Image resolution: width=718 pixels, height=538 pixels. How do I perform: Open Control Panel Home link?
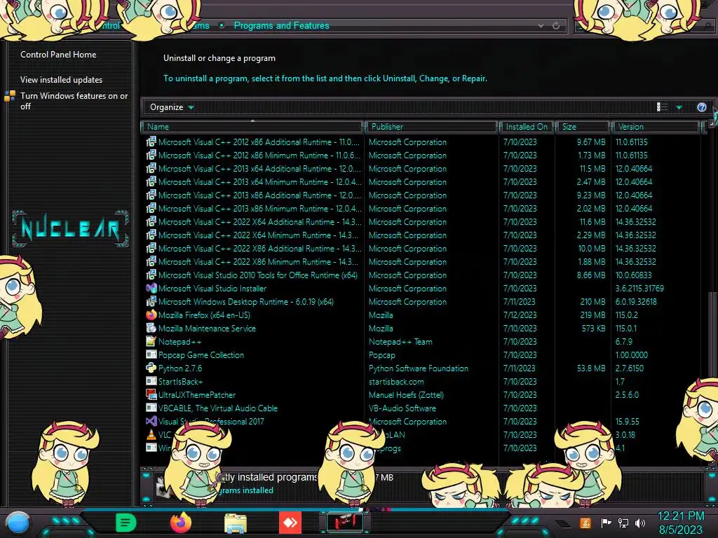(x=58, y=55)
